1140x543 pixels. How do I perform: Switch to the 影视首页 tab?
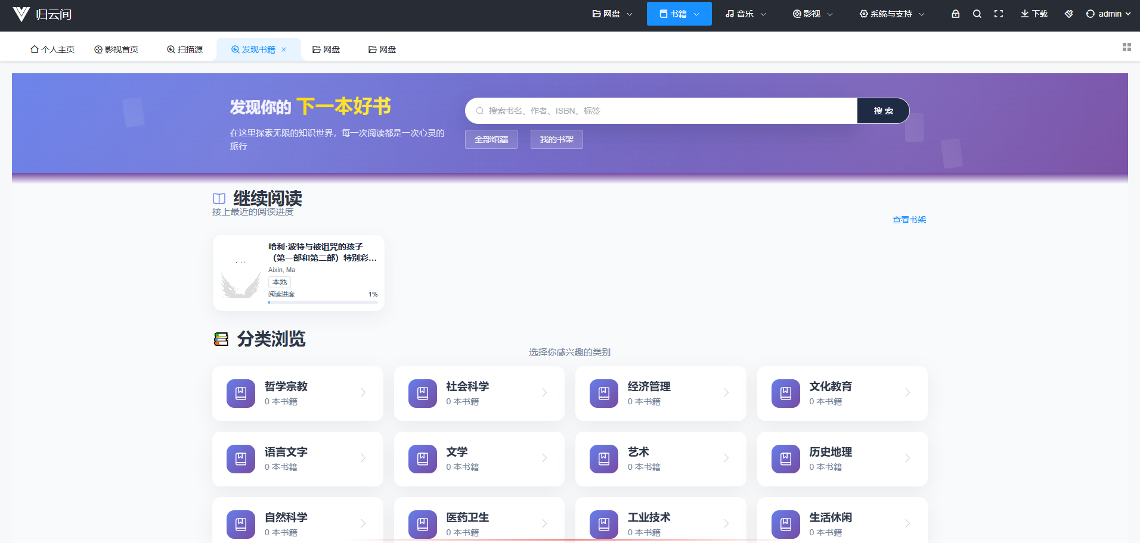116,49
